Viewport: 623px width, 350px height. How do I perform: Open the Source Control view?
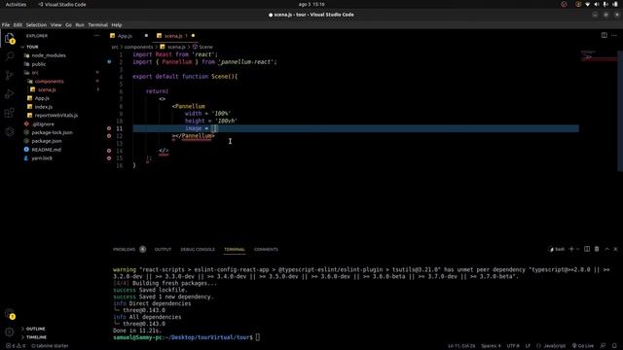click(10, 75)
